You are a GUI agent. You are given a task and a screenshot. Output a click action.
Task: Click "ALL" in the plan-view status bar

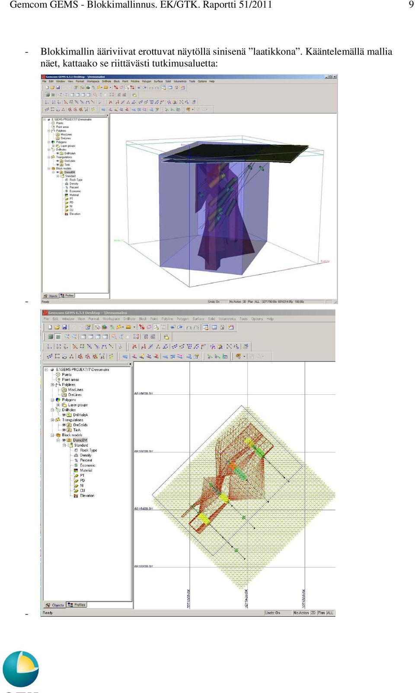[x=330, y=613]
